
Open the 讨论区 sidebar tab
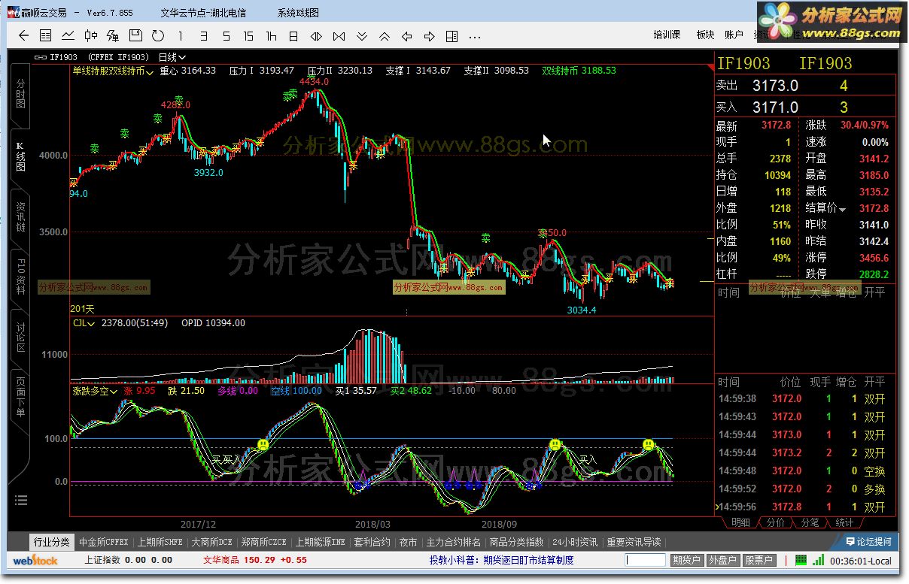(x=20, y=337)
